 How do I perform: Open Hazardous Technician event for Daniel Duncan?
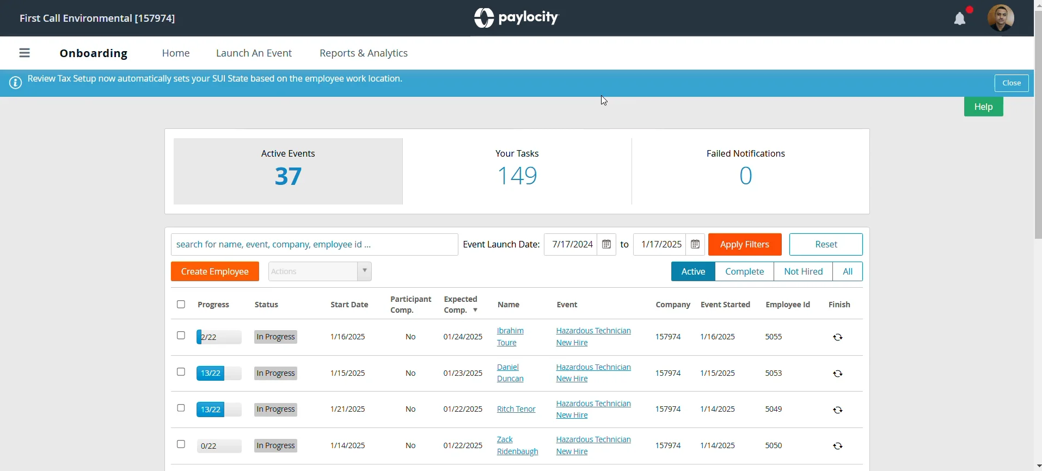[593, 373]
